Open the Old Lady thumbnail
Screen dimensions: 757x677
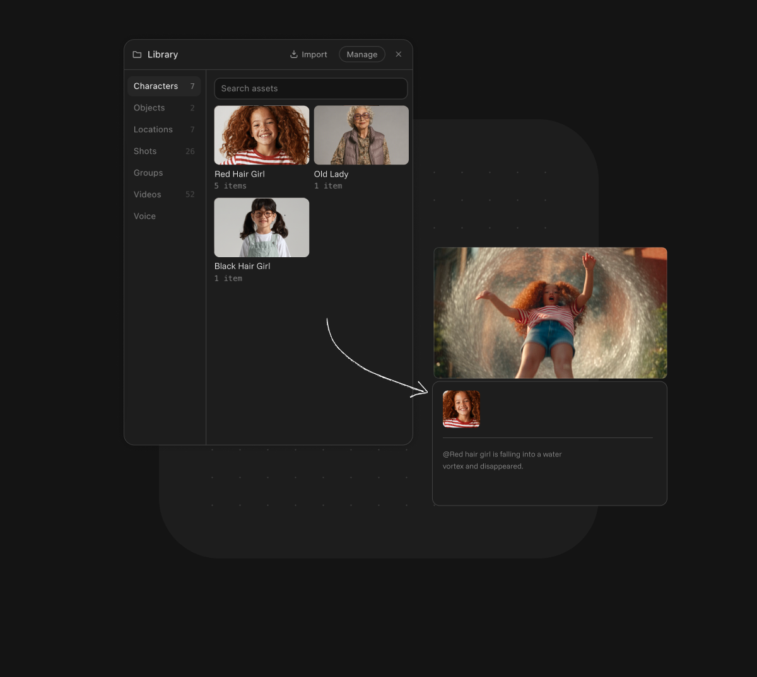point(361,135)
